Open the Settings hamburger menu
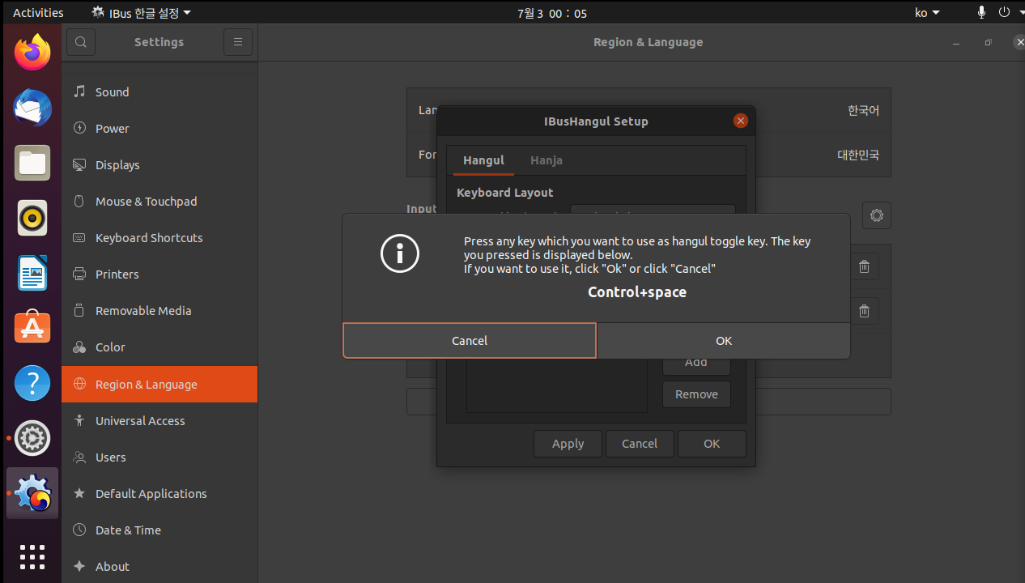Image resolution: width=1025 pixels, height=583 pixels. pyautogui.click(x=238, y=42)
